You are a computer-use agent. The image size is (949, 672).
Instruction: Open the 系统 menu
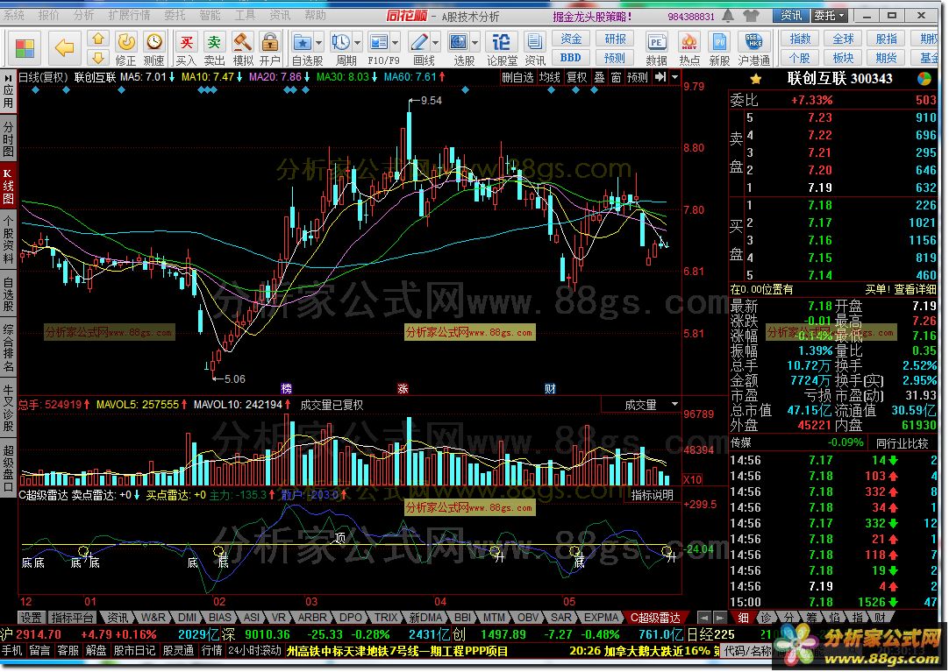pyautogui.click(x=14, y=15)
